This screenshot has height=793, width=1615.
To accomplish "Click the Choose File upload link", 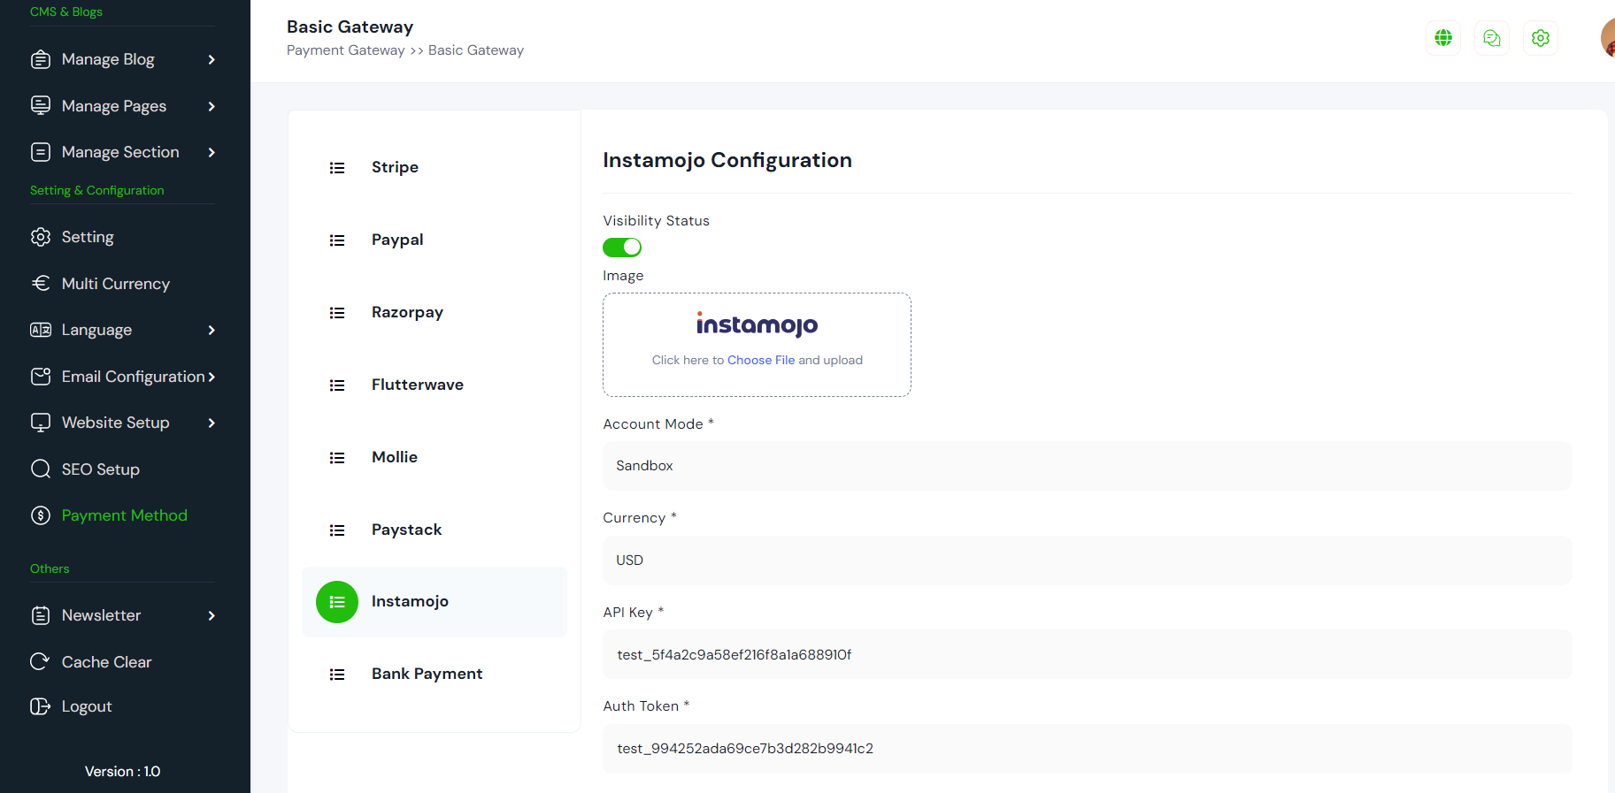I will point(760,360).
